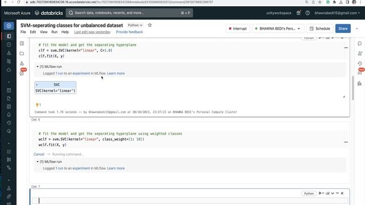Open table of contents icon in notebook panel

[22, 43]
